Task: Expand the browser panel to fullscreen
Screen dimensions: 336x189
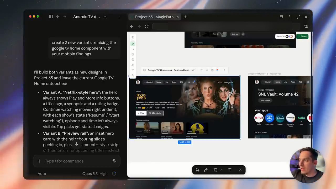Action: pos(298,17)
